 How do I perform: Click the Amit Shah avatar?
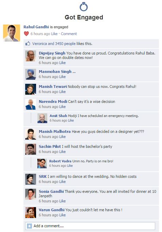point(42,118)
